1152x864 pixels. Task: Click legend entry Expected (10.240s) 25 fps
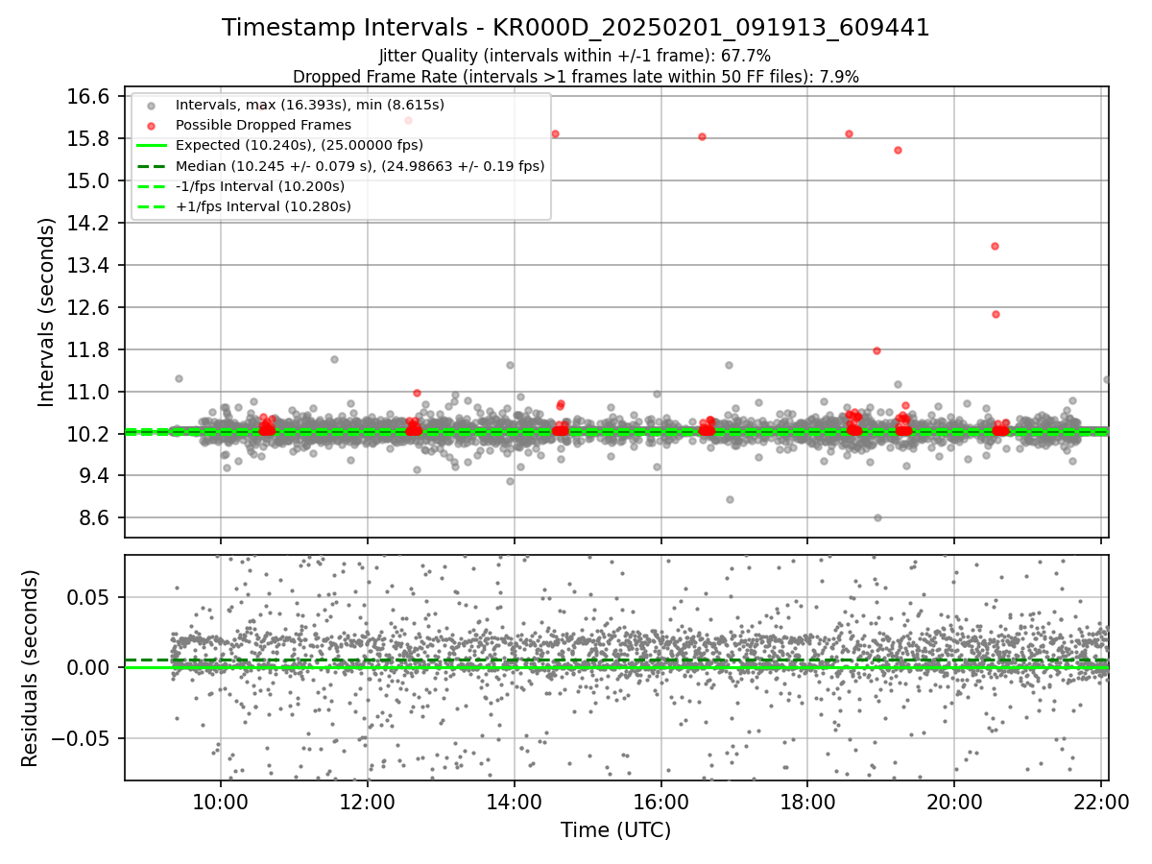tap(313, 145)
